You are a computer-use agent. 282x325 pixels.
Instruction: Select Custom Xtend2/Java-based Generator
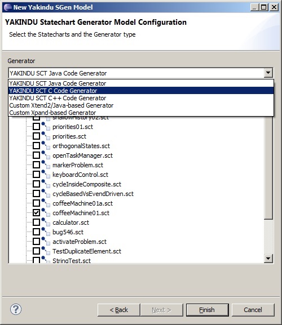(x=141, y=105)
